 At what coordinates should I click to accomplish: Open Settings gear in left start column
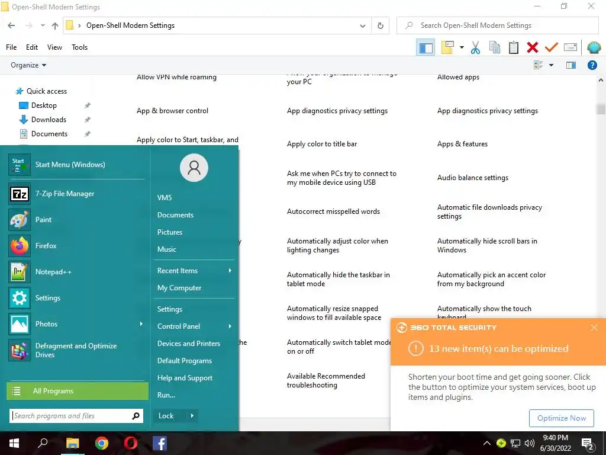point(76,298)
